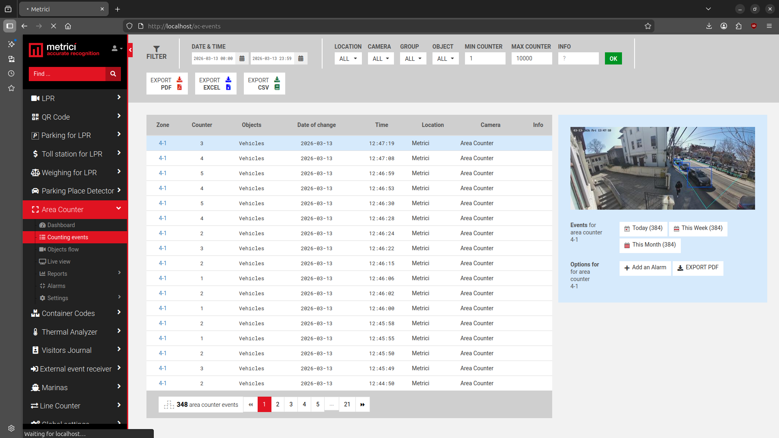Viewport: 779px width, 438px height.
Task: Collapse the sidebar with the red arrow handle
Action: pos(130,50)
